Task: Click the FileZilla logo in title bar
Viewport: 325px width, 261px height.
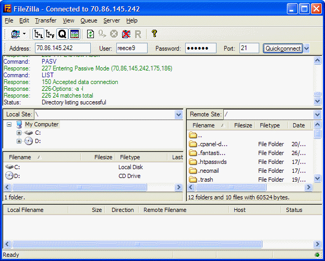Action: tap(7, 9)
